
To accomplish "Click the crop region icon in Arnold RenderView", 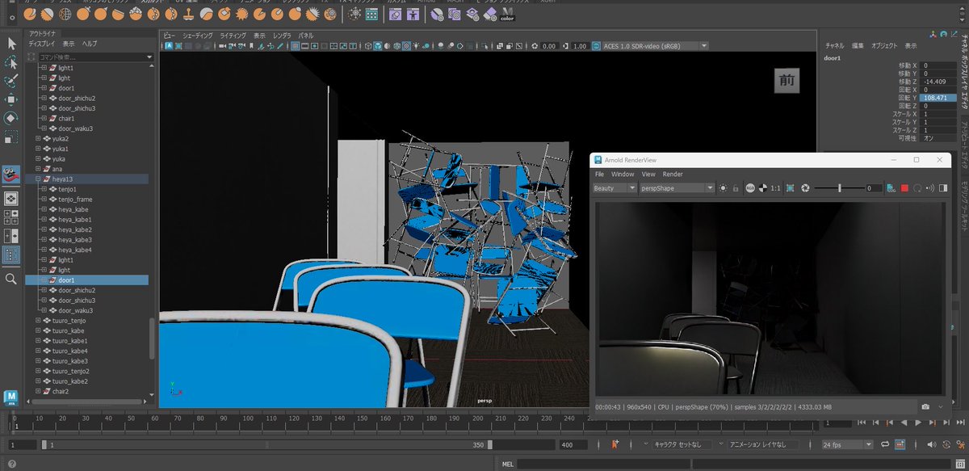I will pyautogui.click(x=790, y=188).
